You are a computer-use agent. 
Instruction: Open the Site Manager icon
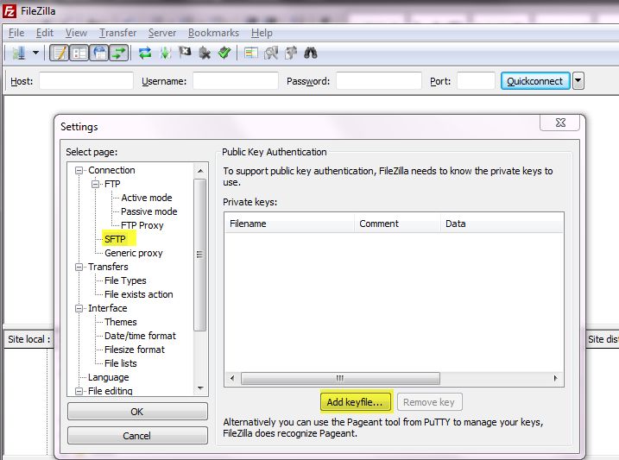click(x=18, y=53)
